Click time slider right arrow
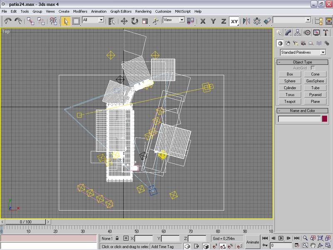Viewport: 333px width, 250px height. pos(48,222)
